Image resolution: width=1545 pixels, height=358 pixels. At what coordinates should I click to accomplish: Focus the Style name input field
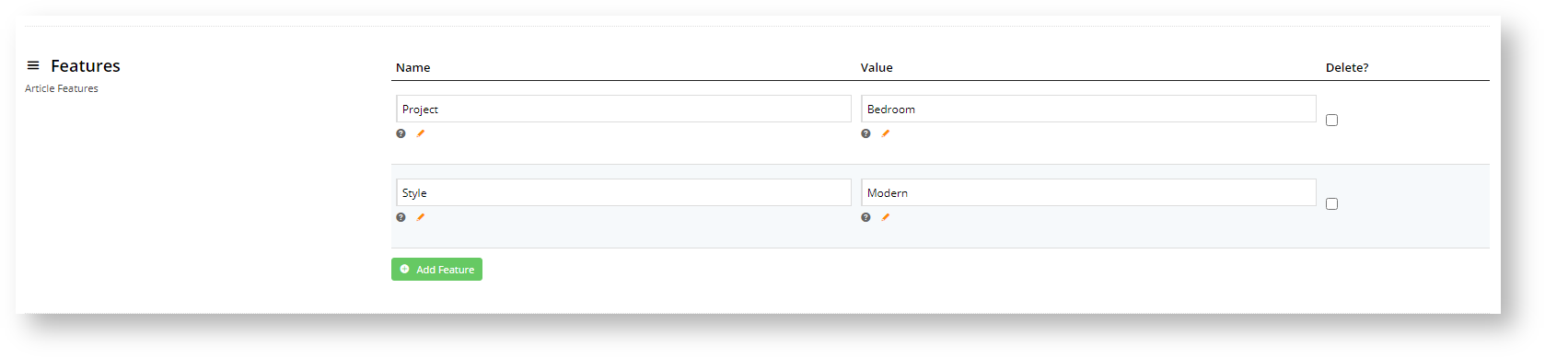click(x=623, y=192)
